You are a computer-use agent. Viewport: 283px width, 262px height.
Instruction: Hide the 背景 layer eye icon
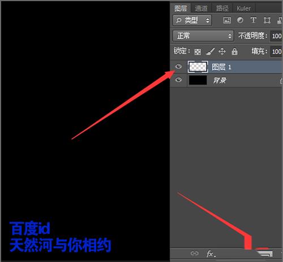click(178, 80)
